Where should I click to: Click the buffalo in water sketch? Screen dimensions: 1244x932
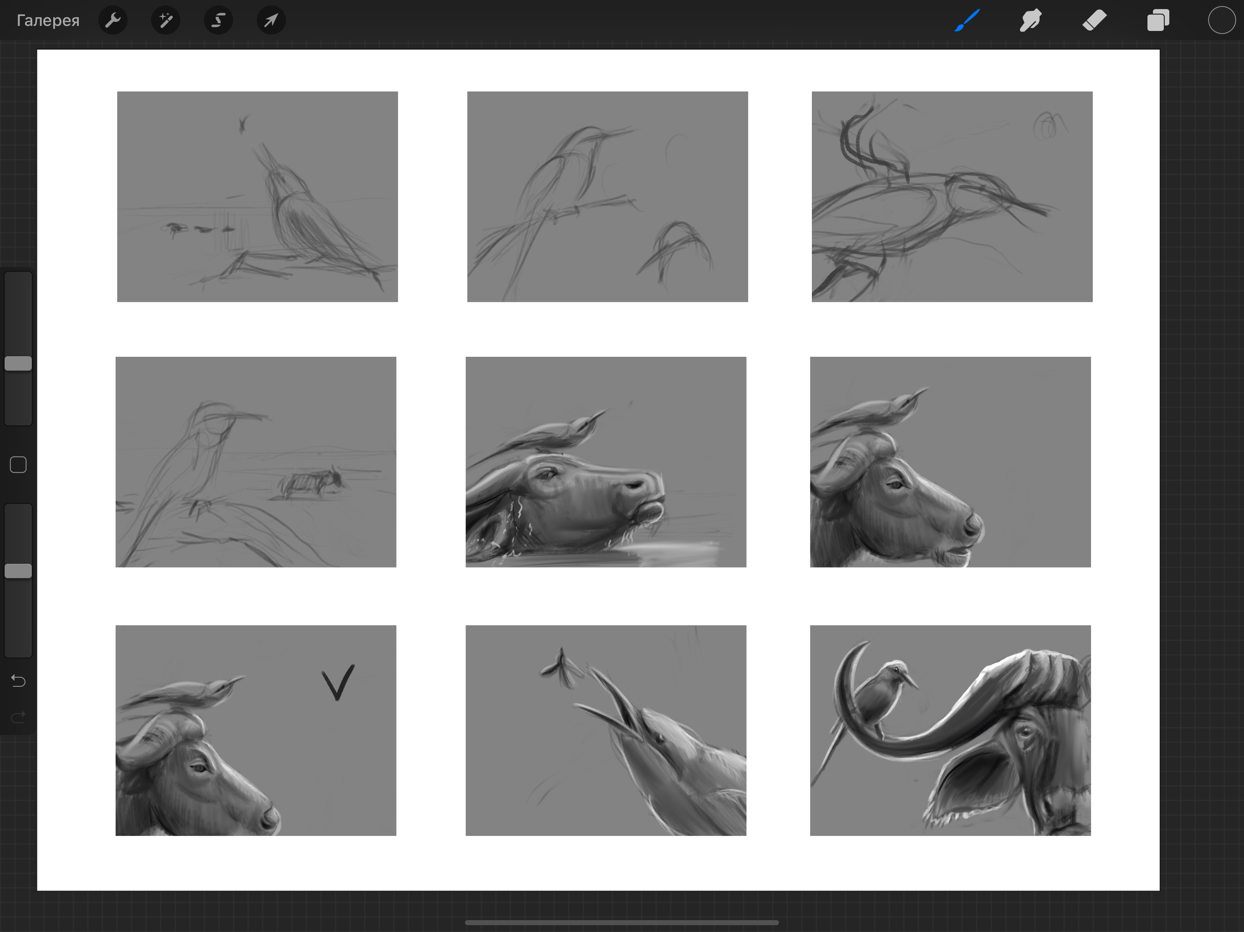pos(606,461)
